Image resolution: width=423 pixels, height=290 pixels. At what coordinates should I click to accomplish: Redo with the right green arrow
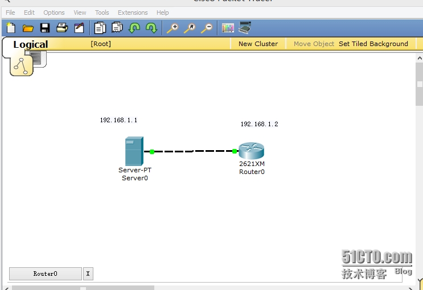tap(151, 28)
